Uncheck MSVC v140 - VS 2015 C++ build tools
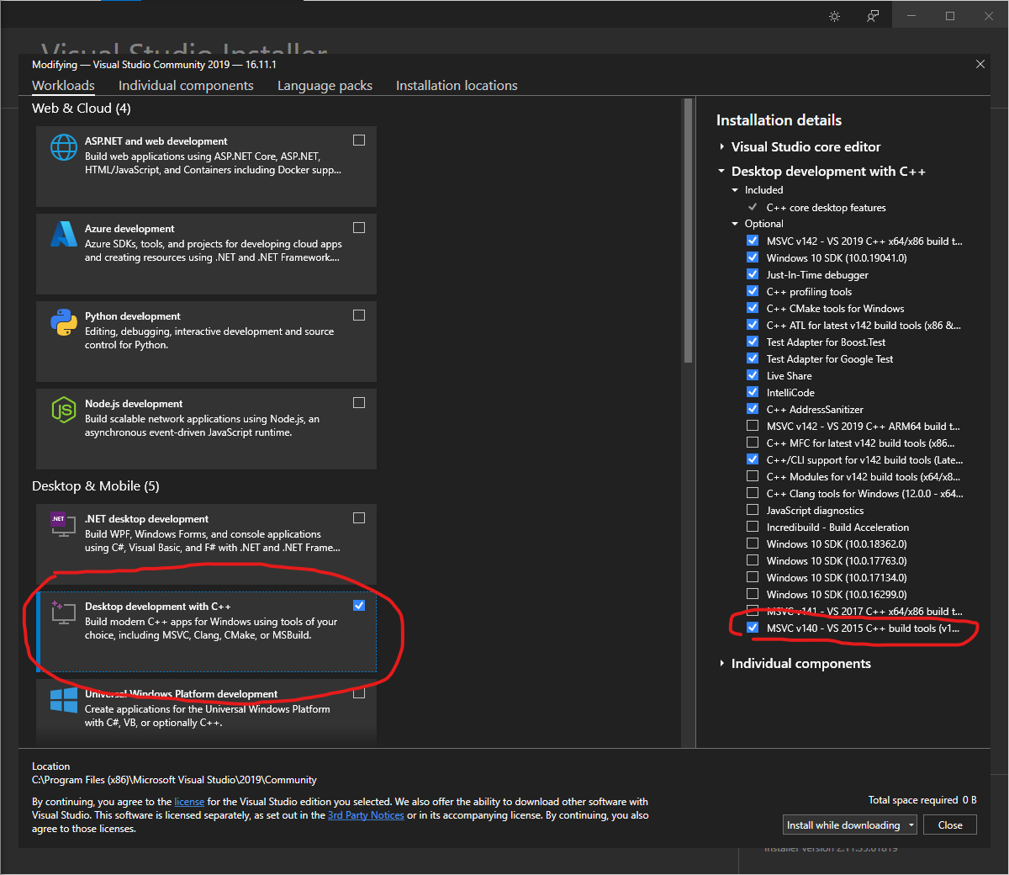The width and height of the screenshot is (1009, 875). [753, 628]
